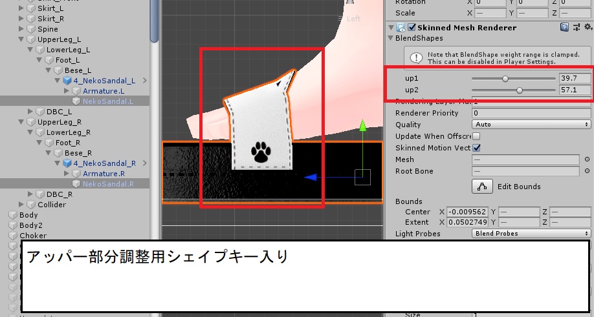The image size is (594, 317).
Task: Adjust the up2 blend shape slider
Action: click(x=513, y=90)
